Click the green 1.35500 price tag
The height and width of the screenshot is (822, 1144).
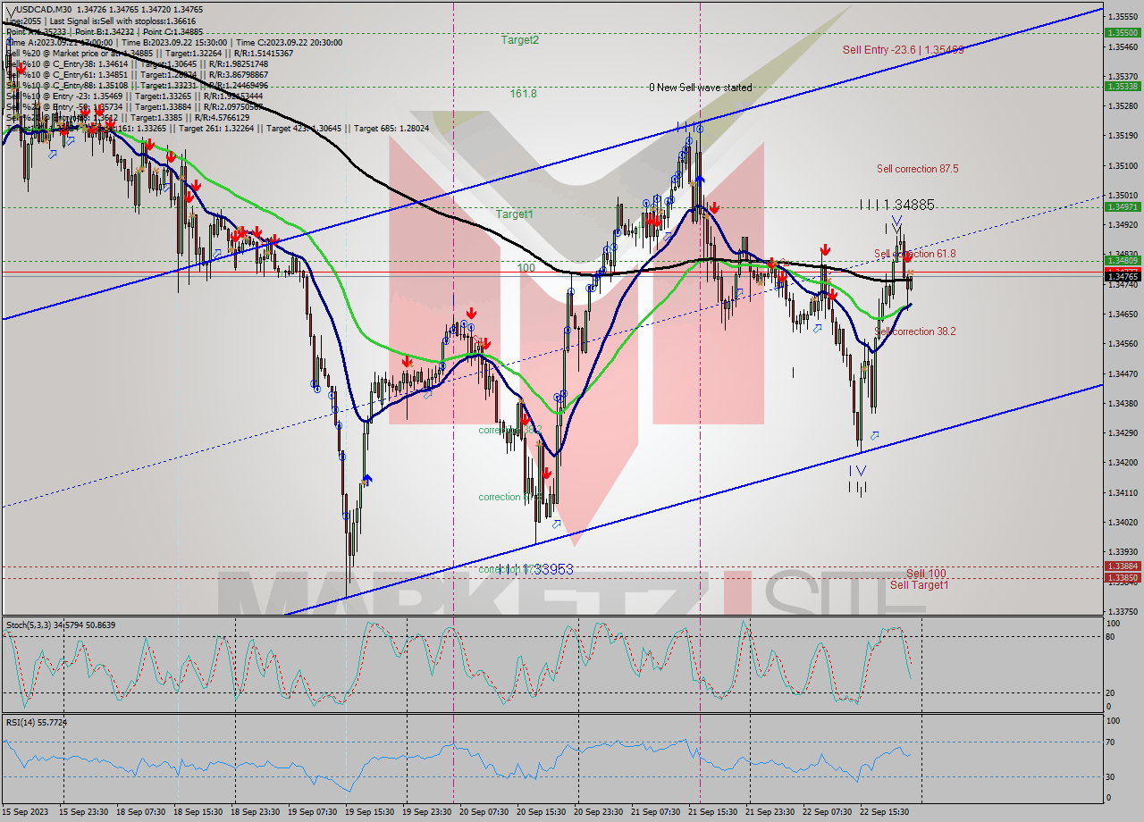(1122, 32)
